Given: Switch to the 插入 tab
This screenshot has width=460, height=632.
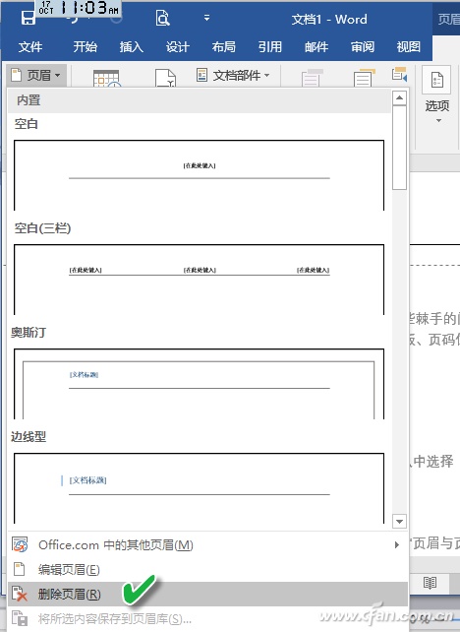Looking at the screenshot, I should (131, 46).
